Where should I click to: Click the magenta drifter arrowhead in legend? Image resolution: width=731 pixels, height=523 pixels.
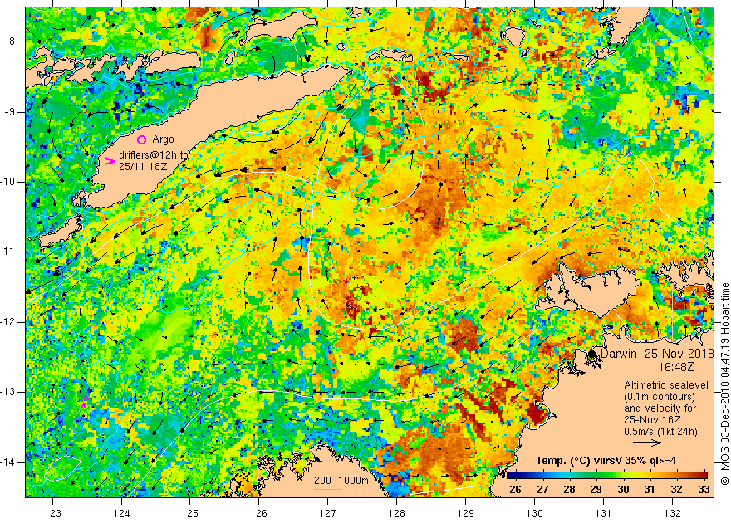tap(110, 161)
